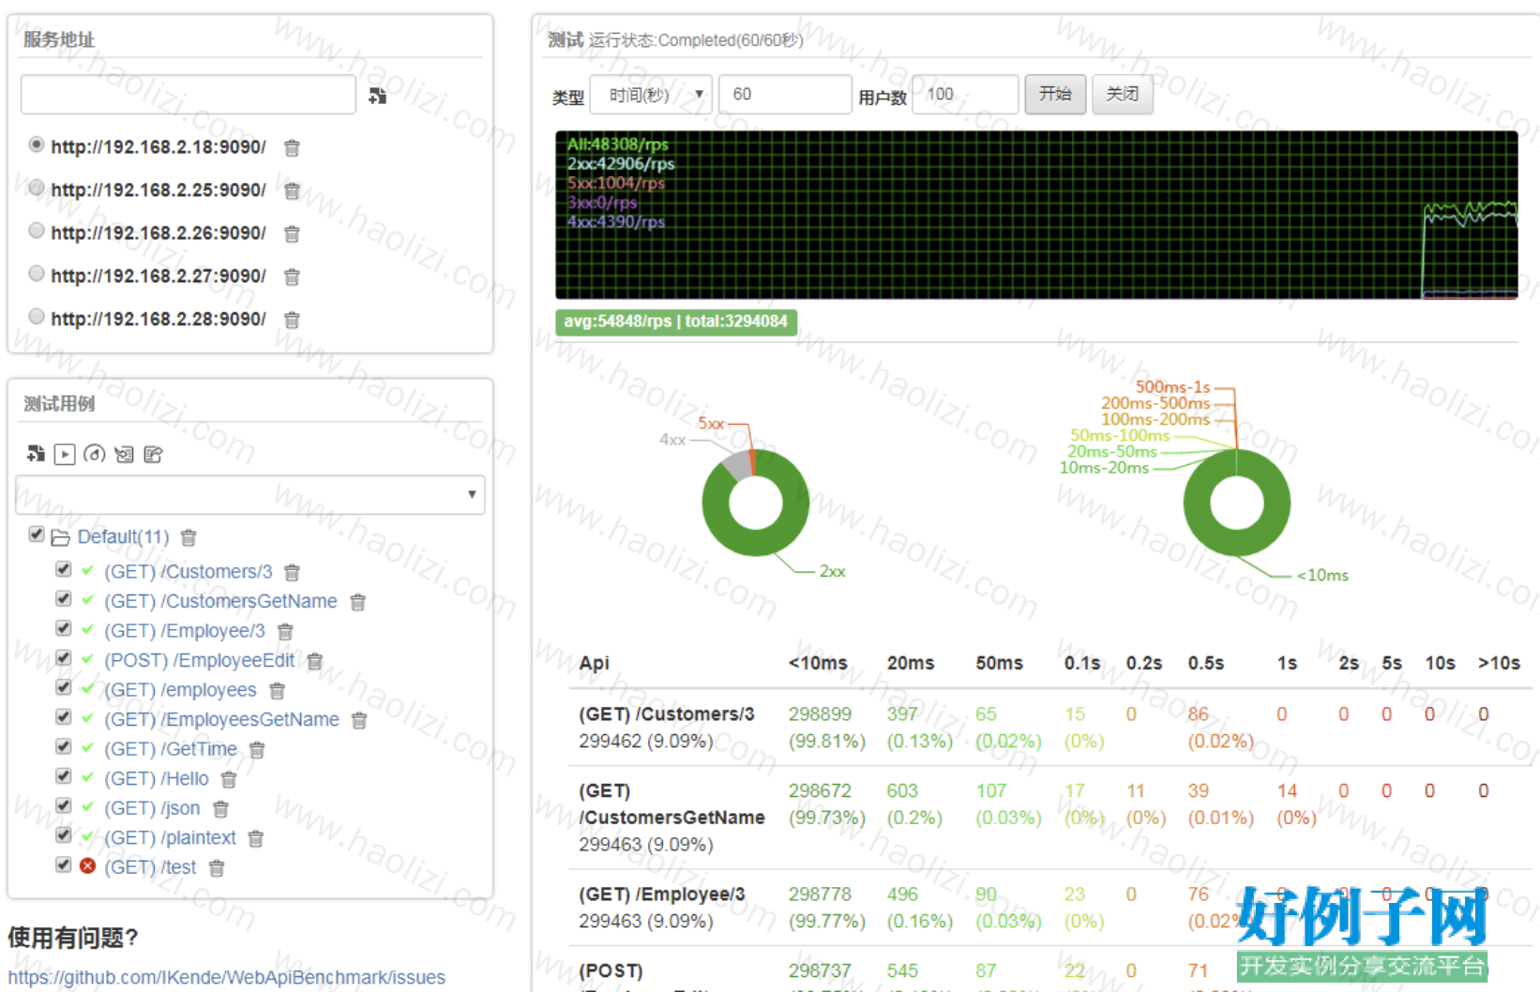Focus the duration field showing 60
Viewport: 1540px width, 992px height.
tap(785, 95)
